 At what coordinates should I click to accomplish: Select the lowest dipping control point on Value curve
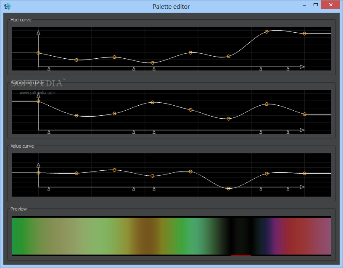pos(229,189)
